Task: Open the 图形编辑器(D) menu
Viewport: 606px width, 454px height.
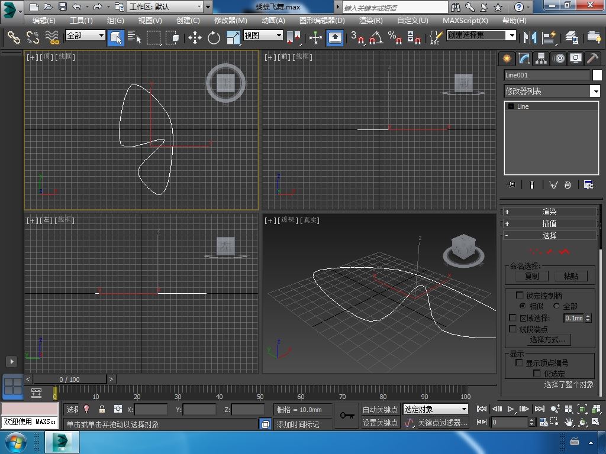Action: click(x=322, y=21)
